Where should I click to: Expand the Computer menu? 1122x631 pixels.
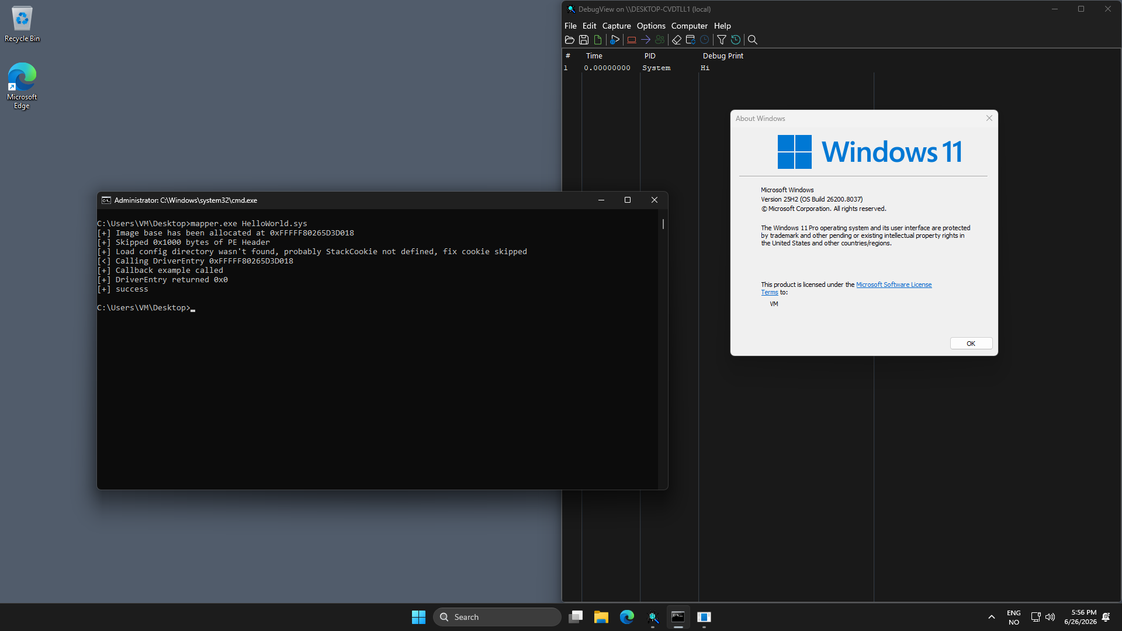point(689,26)
